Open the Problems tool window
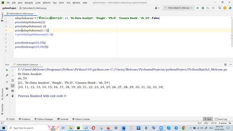233x131 pixels. tap(24, 119)
